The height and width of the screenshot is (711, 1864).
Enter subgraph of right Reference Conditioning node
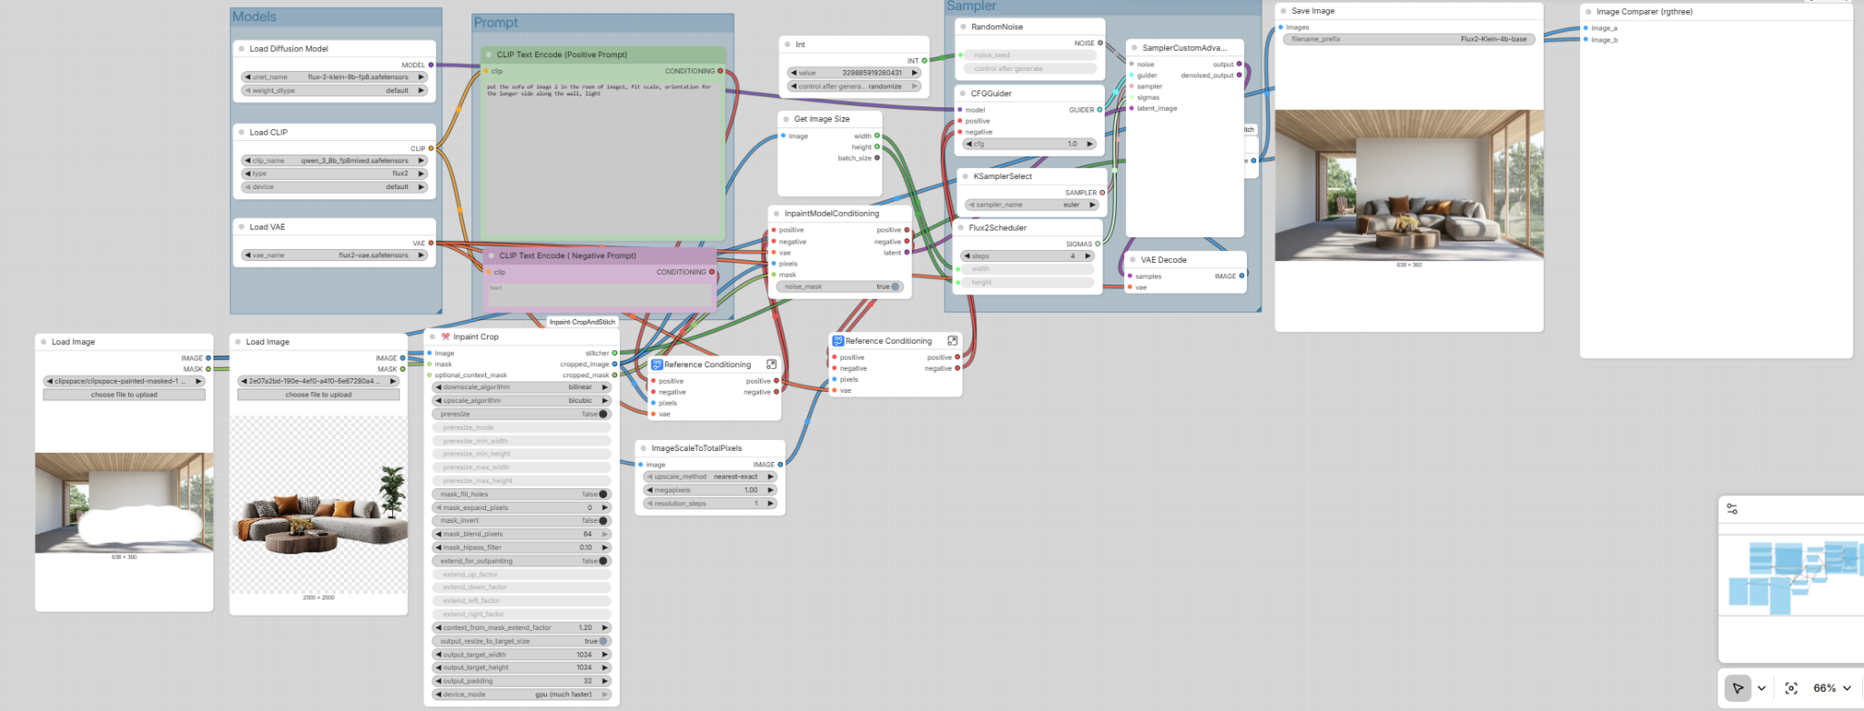pyautogui.click(x=952, y=341)
